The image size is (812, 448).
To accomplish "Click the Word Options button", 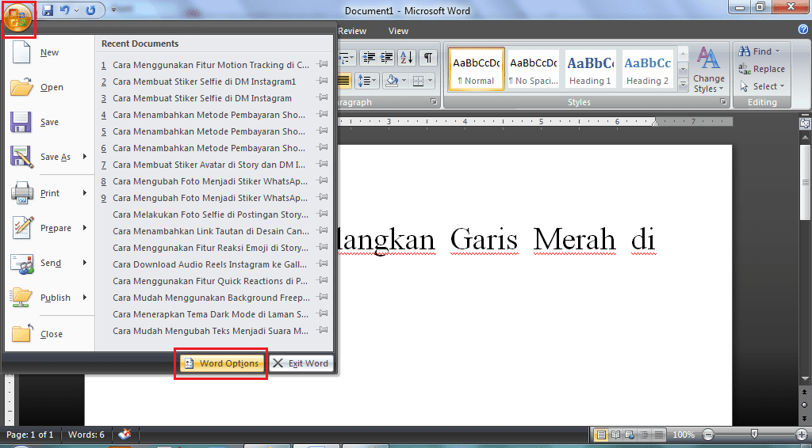I will (x=221, y=363).
